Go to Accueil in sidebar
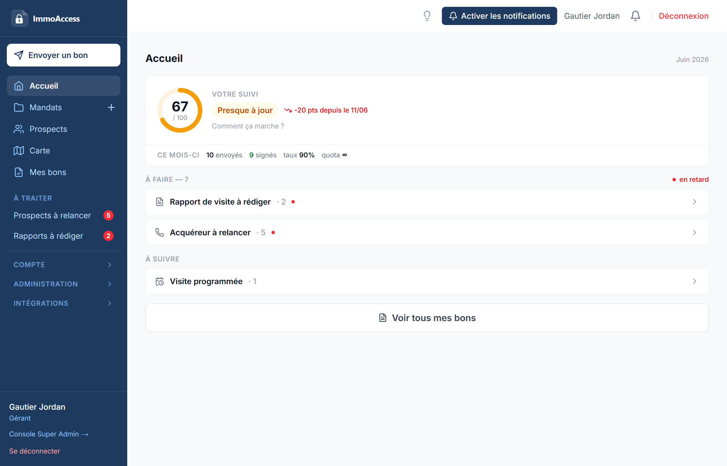The width and height of the screenshot is (727, 466). tap(64, 86)
